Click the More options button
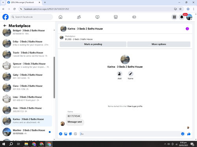This screenshot has height=147, width=197. click(x=159, y=44)
